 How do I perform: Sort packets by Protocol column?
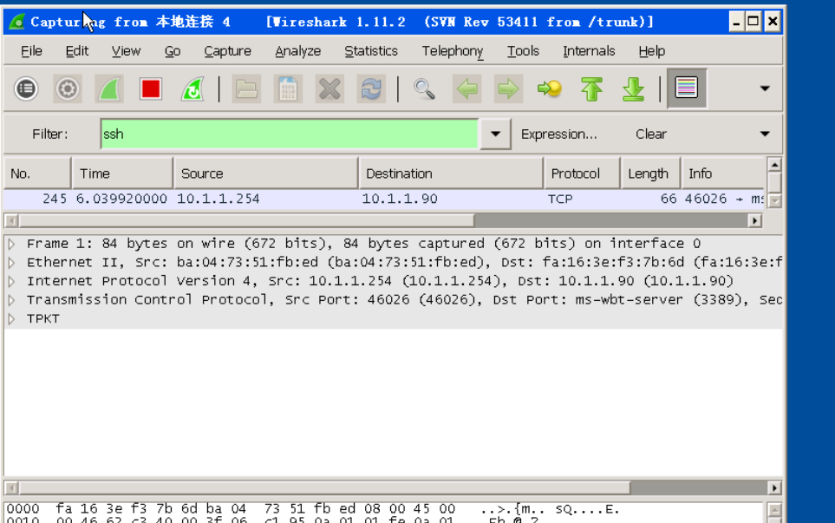tap(582, 173)
